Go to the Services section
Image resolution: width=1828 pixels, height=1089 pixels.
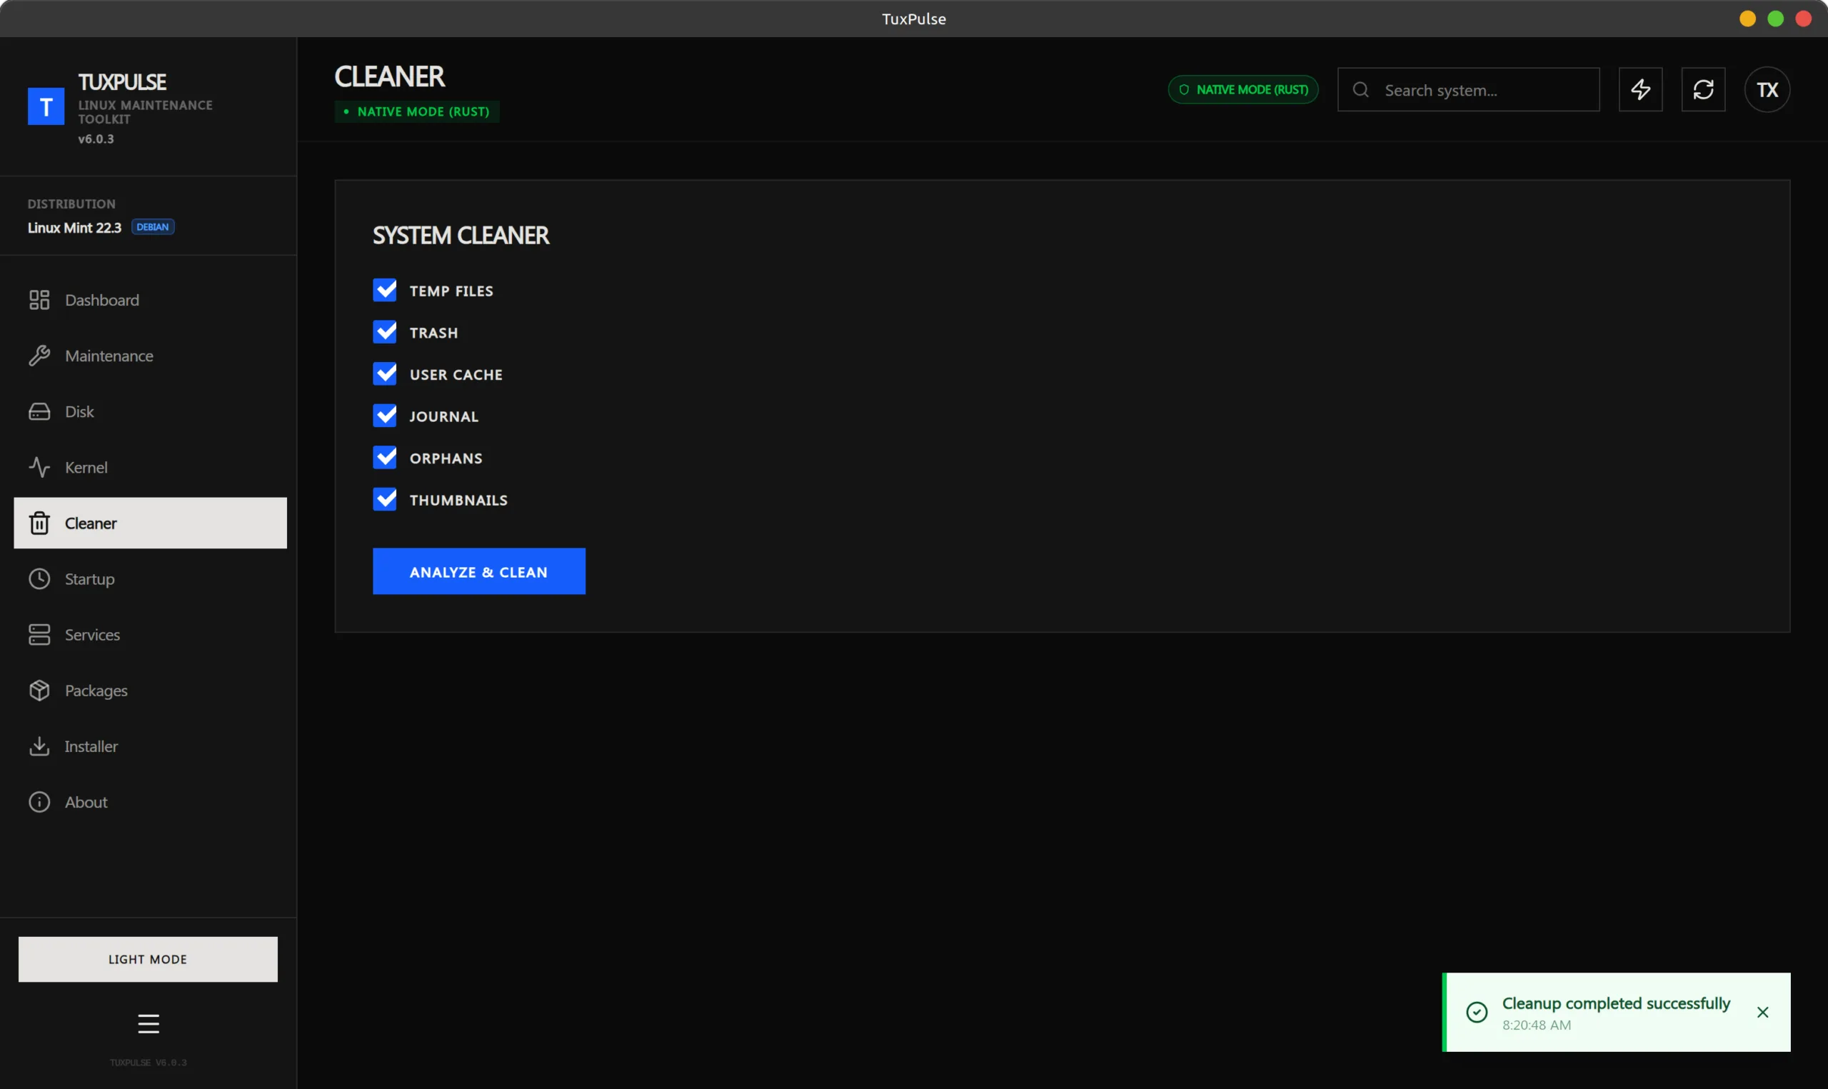tap(91, 635)
